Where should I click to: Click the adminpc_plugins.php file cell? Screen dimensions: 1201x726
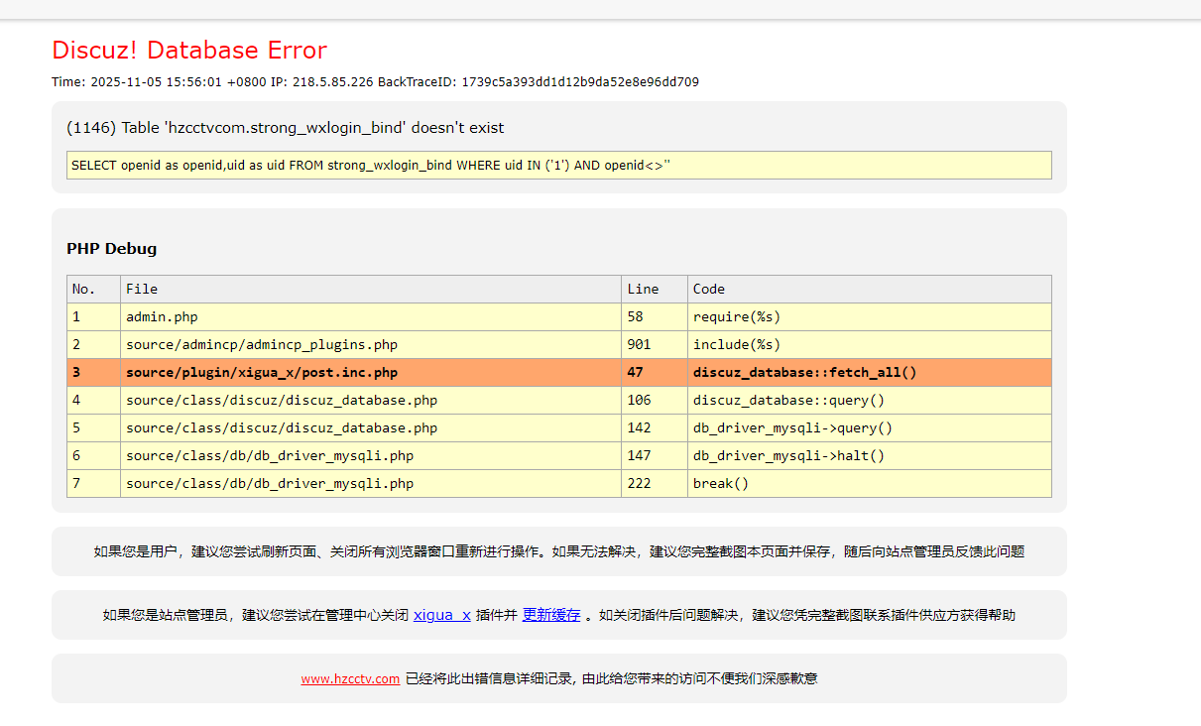coord(371,345)
